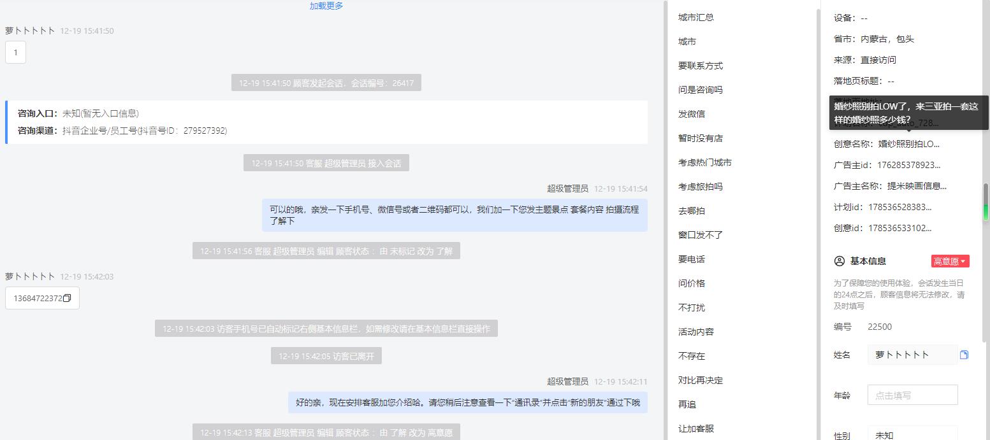
Task: Select quick reply 城市
Action: tap(687, 41)
